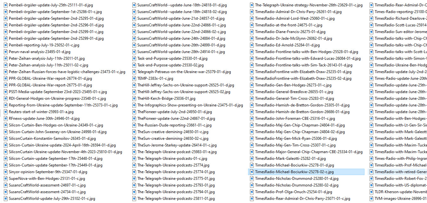The height and width of the screenshot is (203, 427).
Task: Select file PPR-GLOBAL-Ukraine-War-report-26775-01-d.jpg
Action: tap(50, 85)
